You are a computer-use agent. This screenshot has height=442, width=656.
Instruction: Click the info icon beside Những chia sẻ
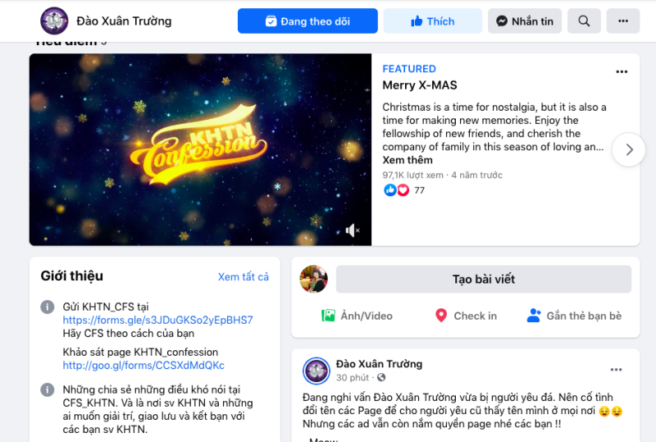coord(48,390)
